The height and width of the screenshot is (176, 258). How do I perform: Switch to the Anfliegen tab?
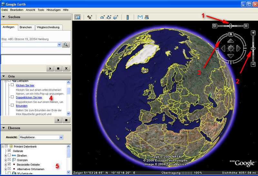(x=9, y=27)
